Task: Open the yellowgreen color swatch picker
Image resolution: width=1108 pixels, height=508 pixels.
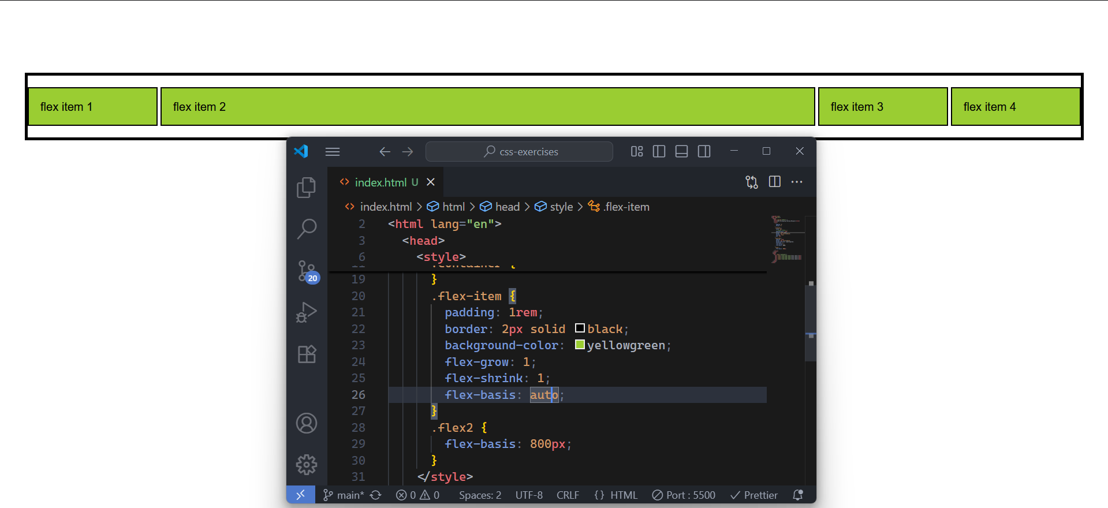Action: (x=580, y=345)
